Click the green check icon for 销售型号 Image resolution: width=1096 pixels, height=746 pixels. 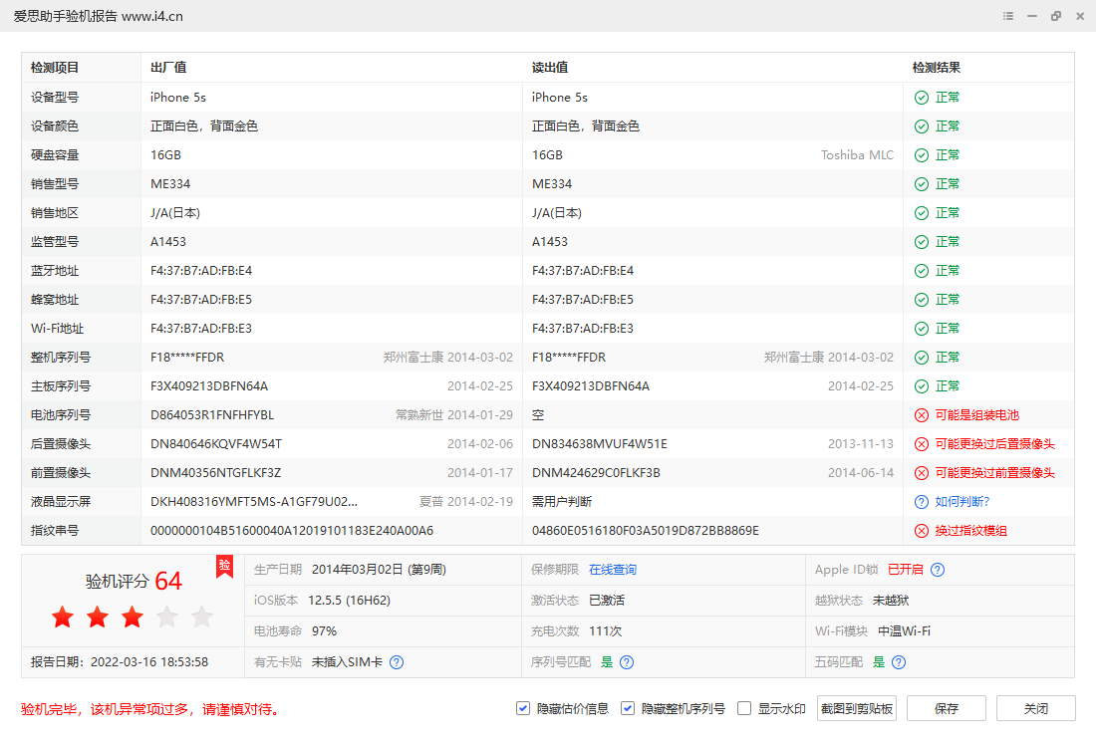point(922,184)
